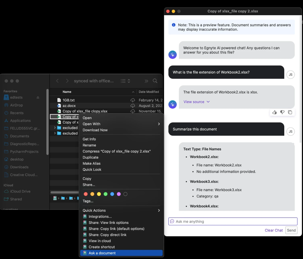Apply the purple tag color
303x259 pixels.
click(119, 194)
